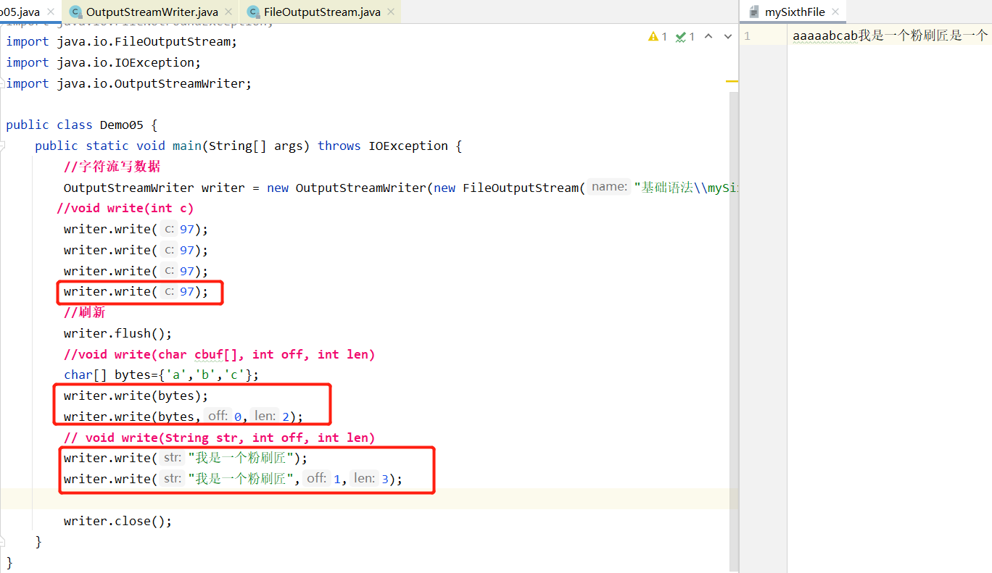Viewport: 992px width, 573px height.
Task: Click the 'writer.write(bytes);' line
Action: click(136, 396)
